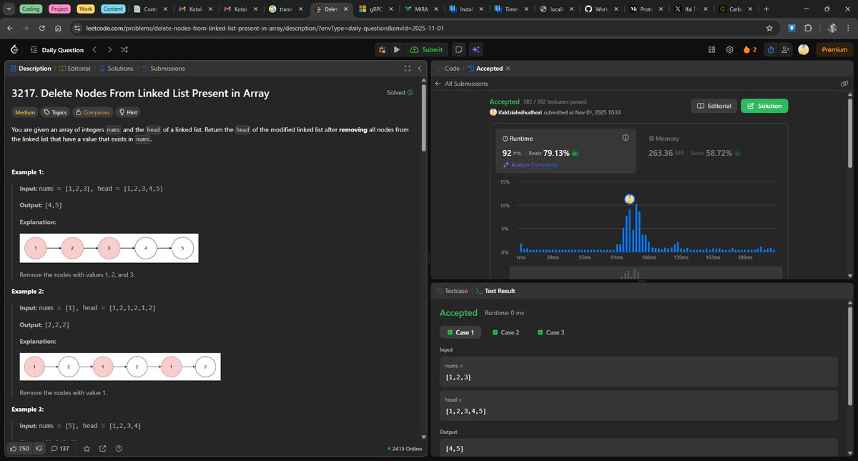Image resolution: width=858 pixels, height=461 pixels.
Task: Click the green Solution button
Action: [x=764, y=106]
